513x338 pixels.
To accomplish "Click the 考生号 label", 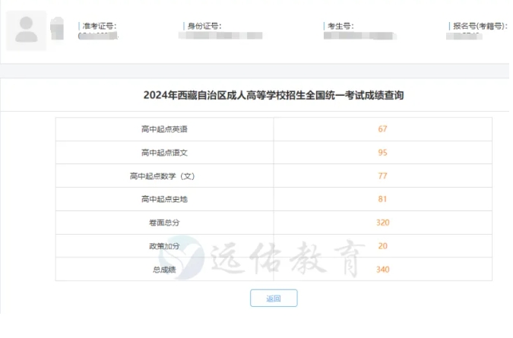I will click(340, 26).
